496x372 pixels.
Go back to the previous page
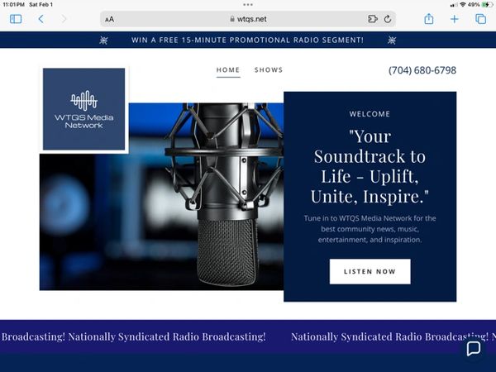click(x=41, y=19)
